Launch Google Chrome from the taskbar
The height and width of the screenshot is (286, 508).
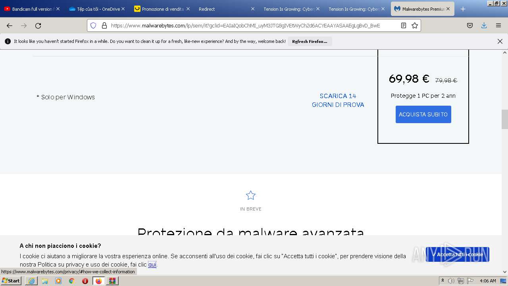click(72, 281)
